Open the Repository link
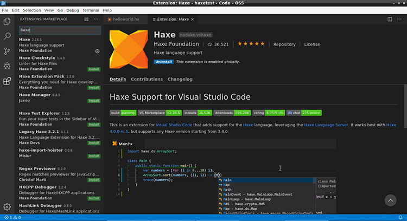 coord(284,44)
